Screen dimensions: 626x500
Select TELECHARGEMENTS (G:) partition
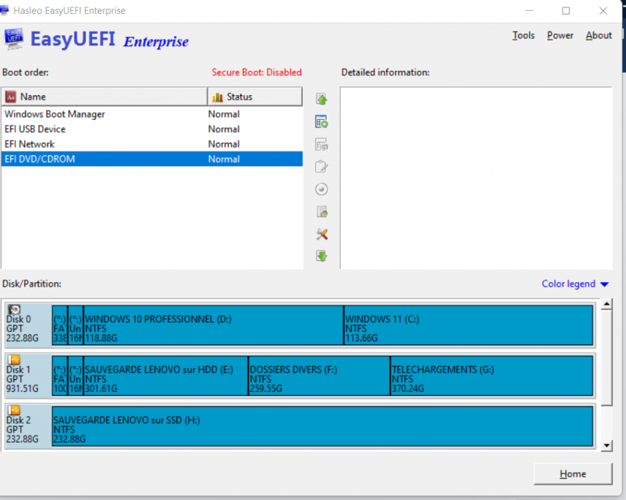pos(492,376)
